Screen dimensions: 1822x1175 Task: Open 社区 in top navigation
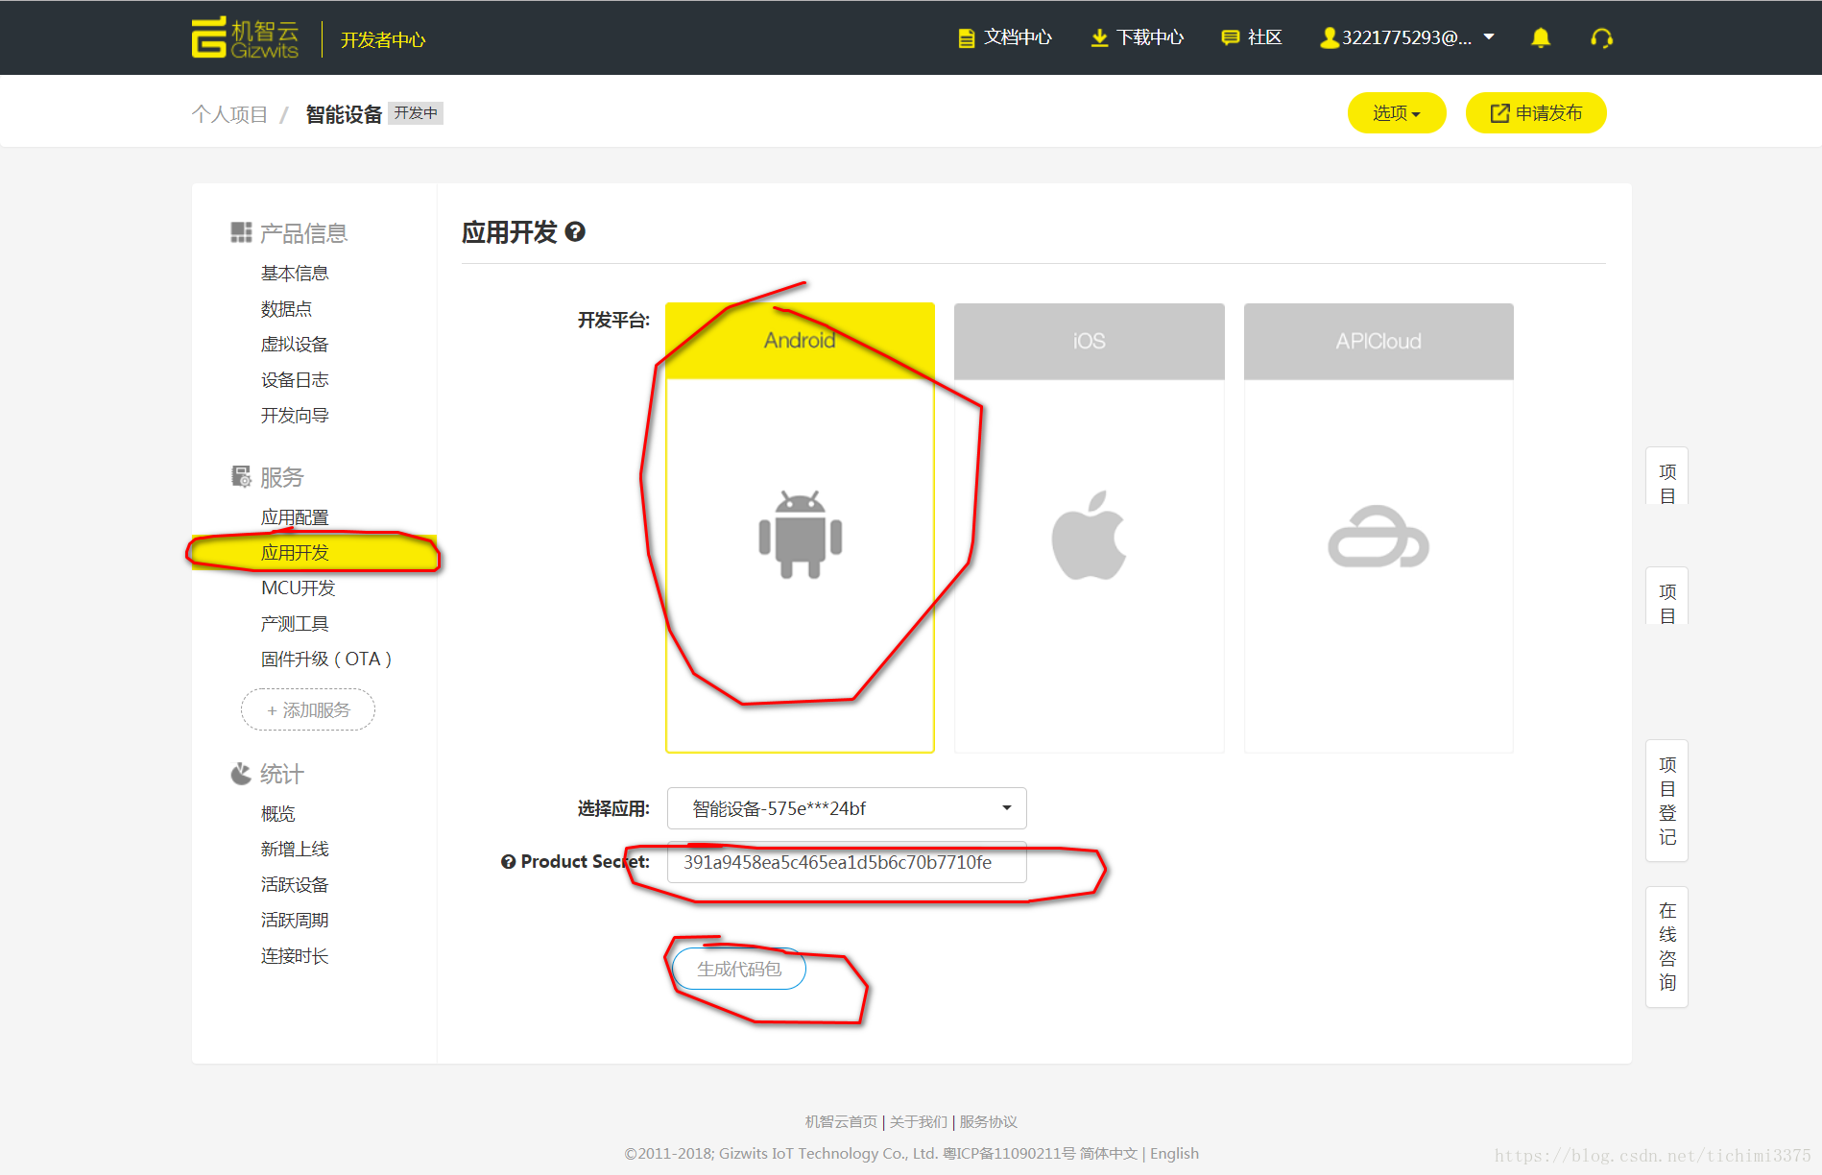coord(1252,37)
